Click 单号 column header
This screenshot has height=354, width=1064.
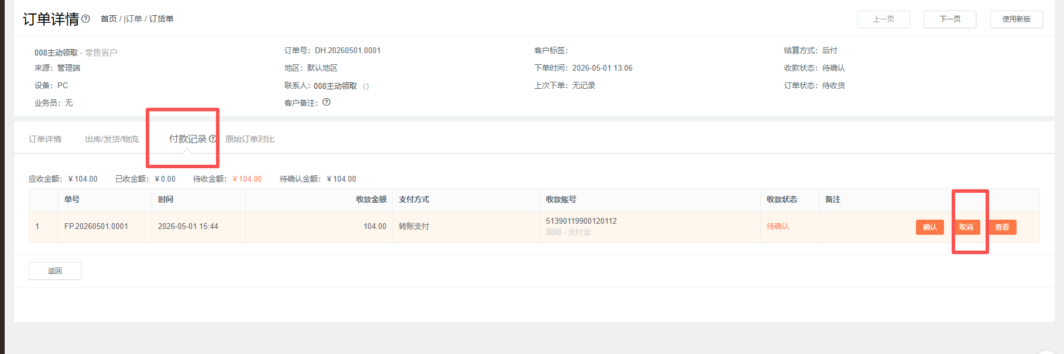[72, 200]
